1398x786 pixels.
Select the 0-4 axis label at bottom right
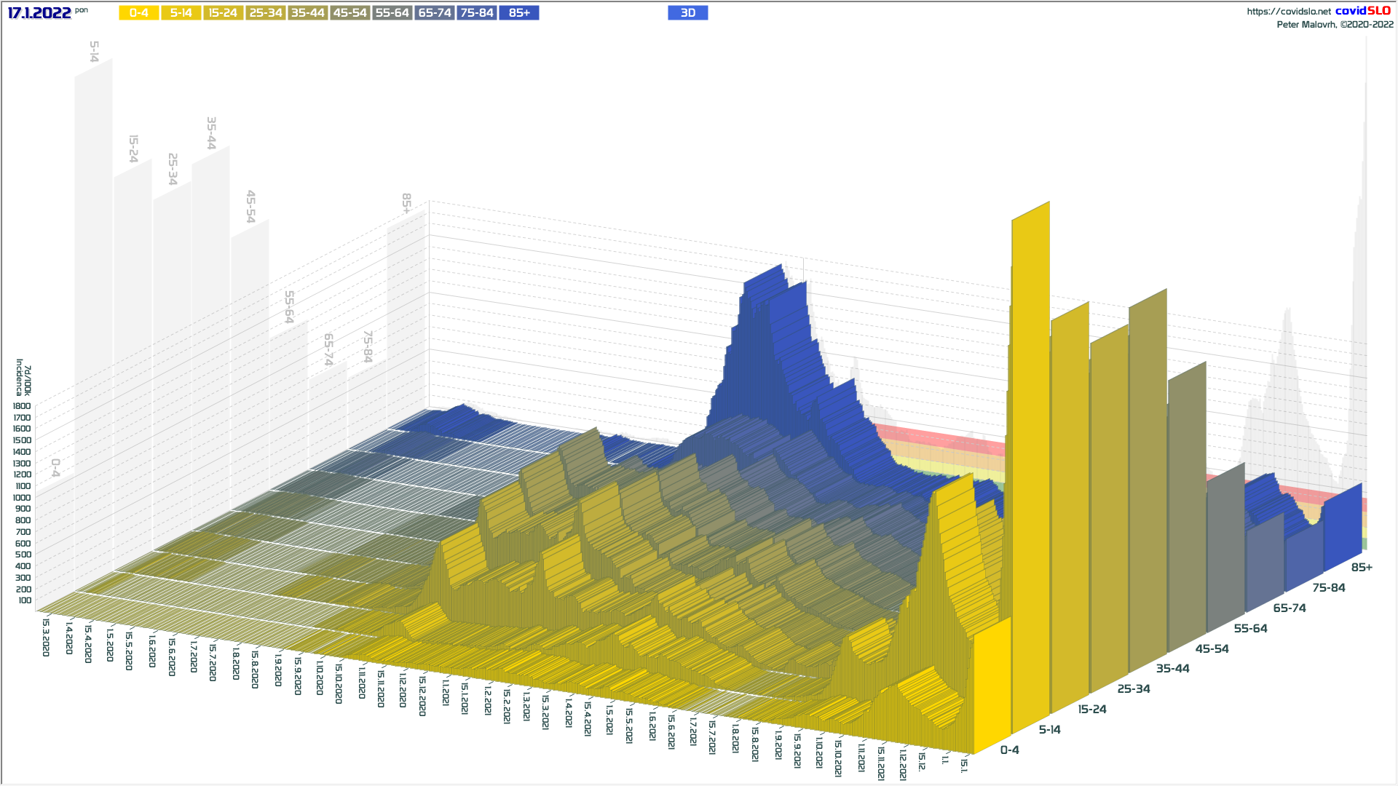point(1009,750)
